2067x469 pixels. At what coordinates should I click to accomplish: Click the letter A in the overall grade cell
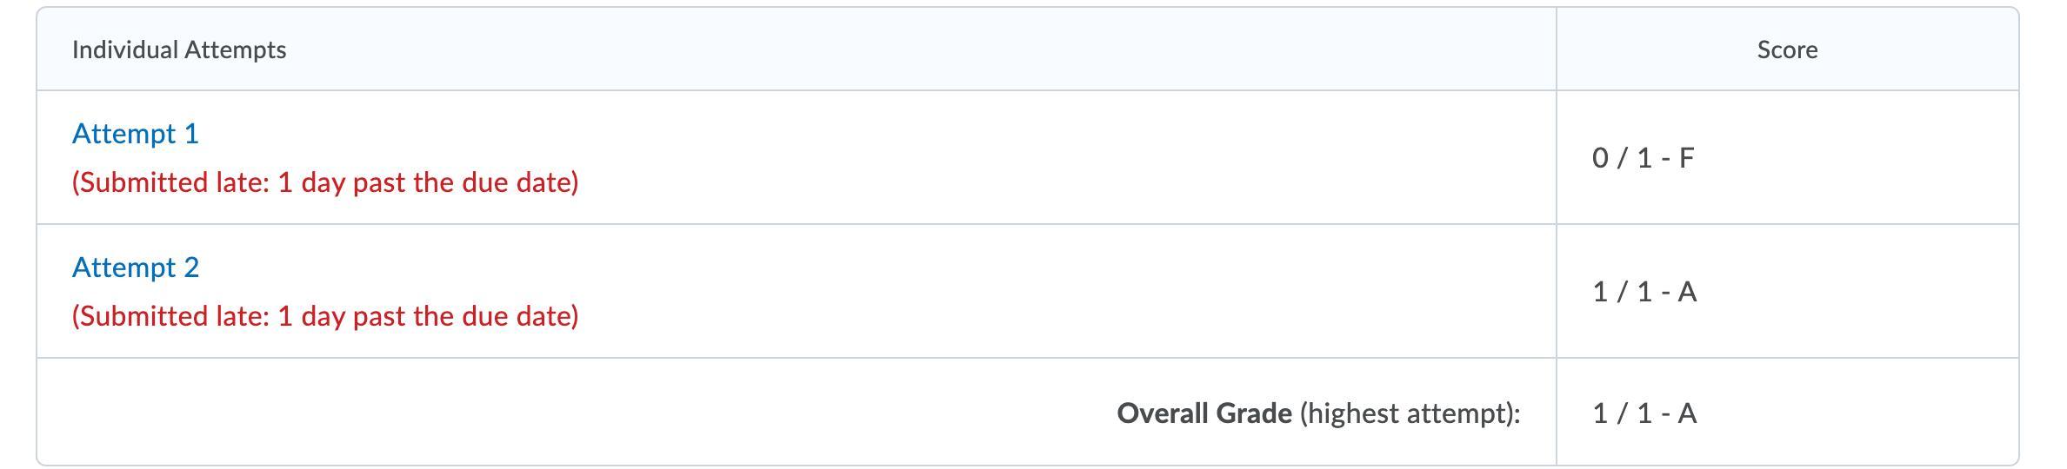point(1687,413)
